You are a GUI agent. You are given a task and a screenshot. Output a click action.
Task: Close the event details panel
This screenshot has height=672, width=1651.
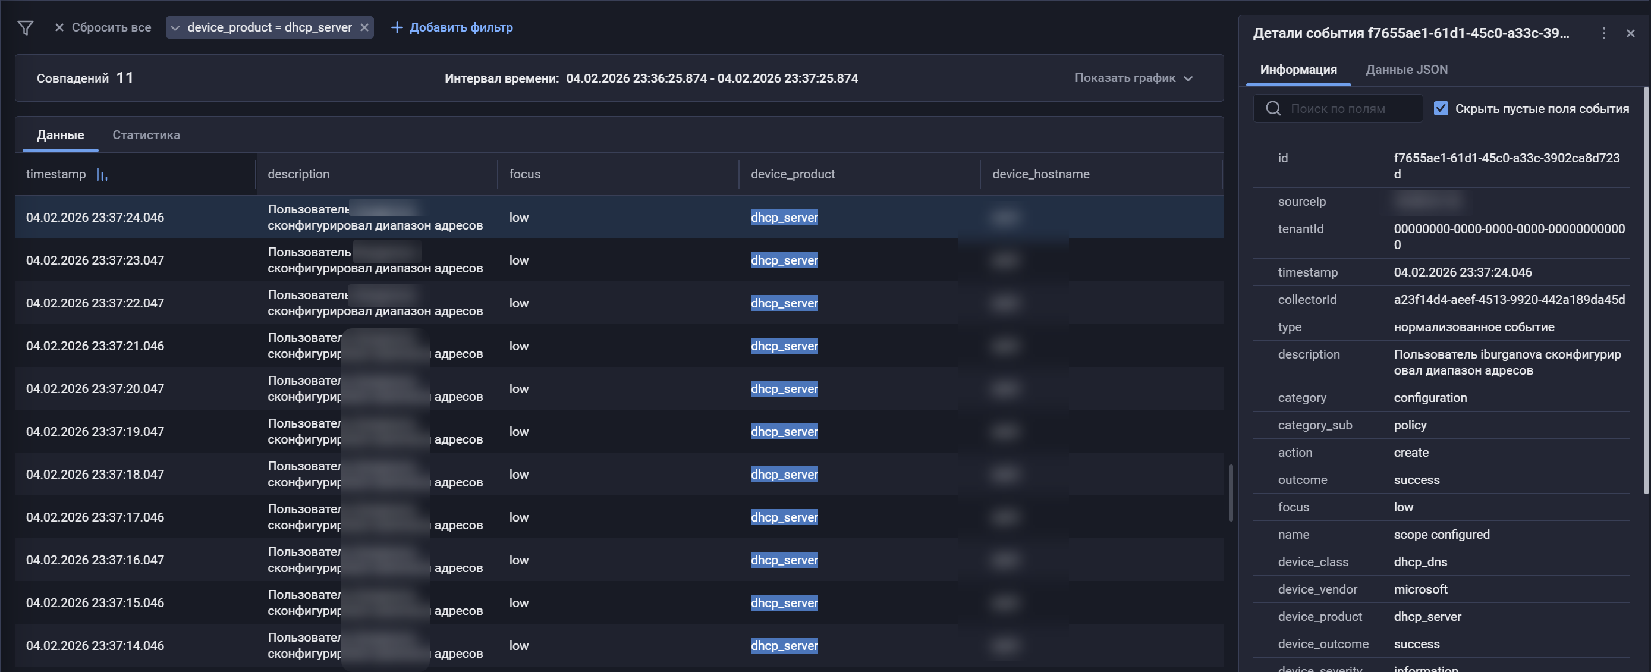[1631, 33]
